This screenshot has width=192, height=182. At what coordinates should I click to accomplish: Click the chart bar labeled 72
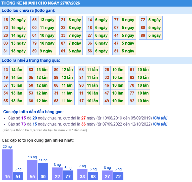click(x=118, y=176)
